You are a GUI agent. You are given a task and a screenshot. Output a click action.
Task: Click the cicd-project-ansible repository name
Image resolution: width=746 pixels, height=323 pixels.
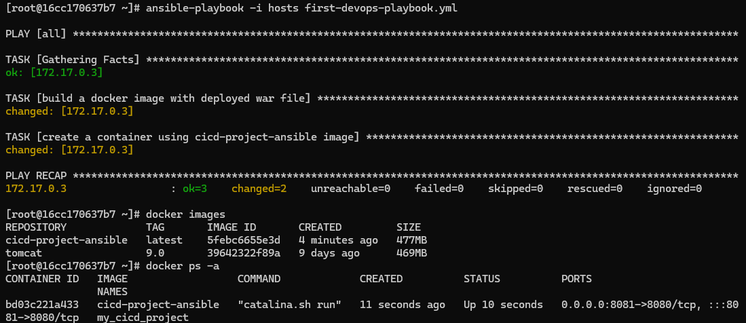[x=66, y=240]
